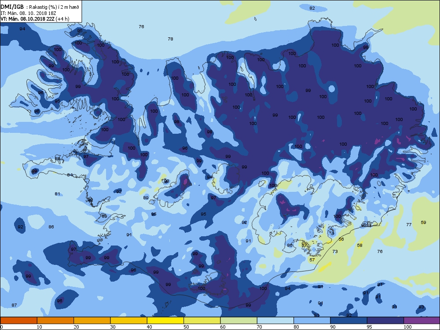The height and width of the screenshot is (330, 440).
Task: Select the purple 100+ legend swatch
Action: [x=422, y=320]
